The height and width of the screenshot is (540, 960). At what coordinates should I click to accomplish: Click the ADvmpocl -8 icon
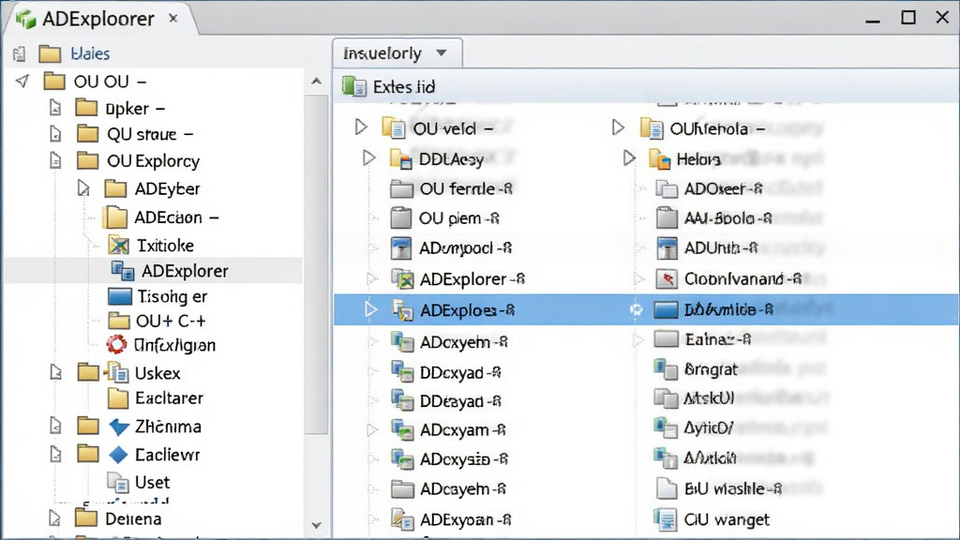(401, 247)
